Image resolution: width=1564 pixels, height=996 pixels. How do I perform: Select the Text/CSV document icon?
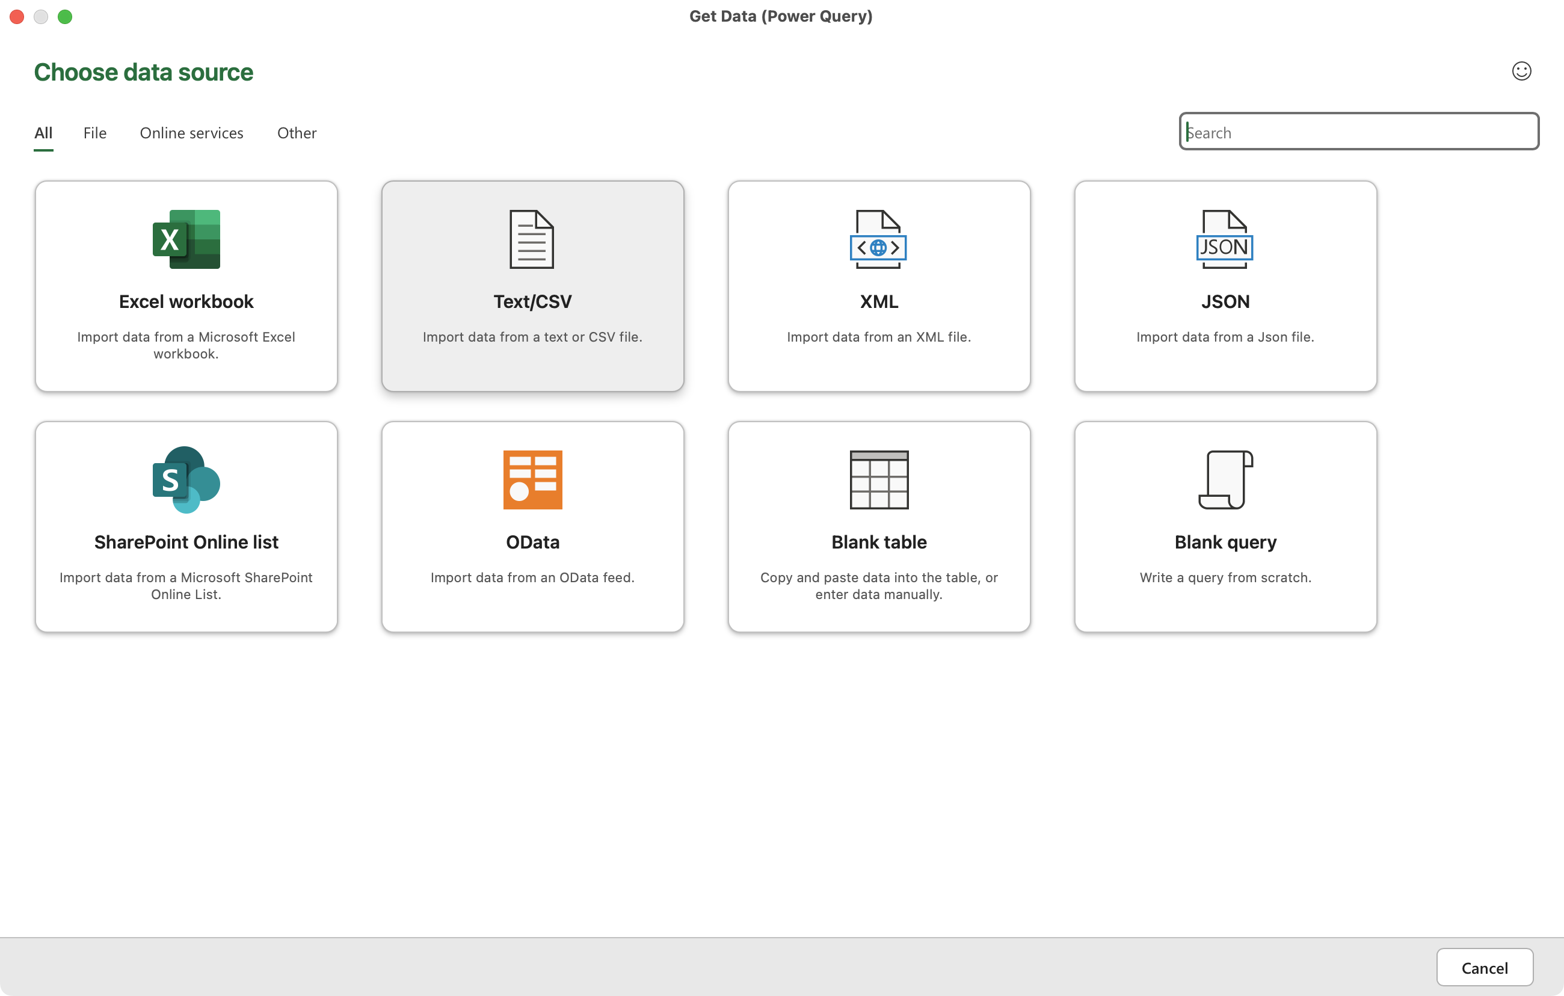[532, 239]
